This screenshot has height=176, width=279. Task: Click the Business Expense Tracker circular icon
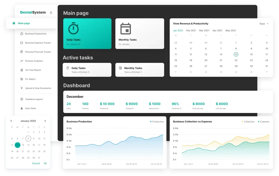22,43
